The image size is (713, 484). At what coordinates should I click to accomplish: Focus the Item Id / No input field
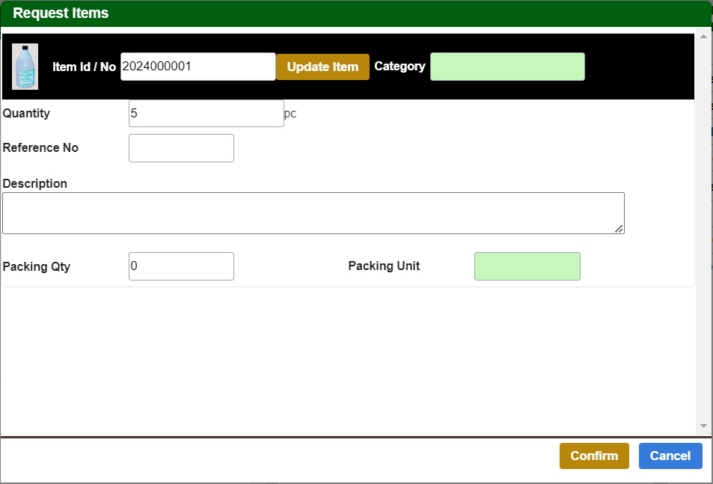point(198,67)
